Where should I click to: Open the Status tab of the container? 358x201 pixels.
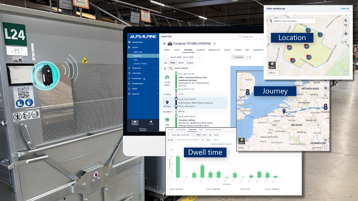[x=167, y=50]
